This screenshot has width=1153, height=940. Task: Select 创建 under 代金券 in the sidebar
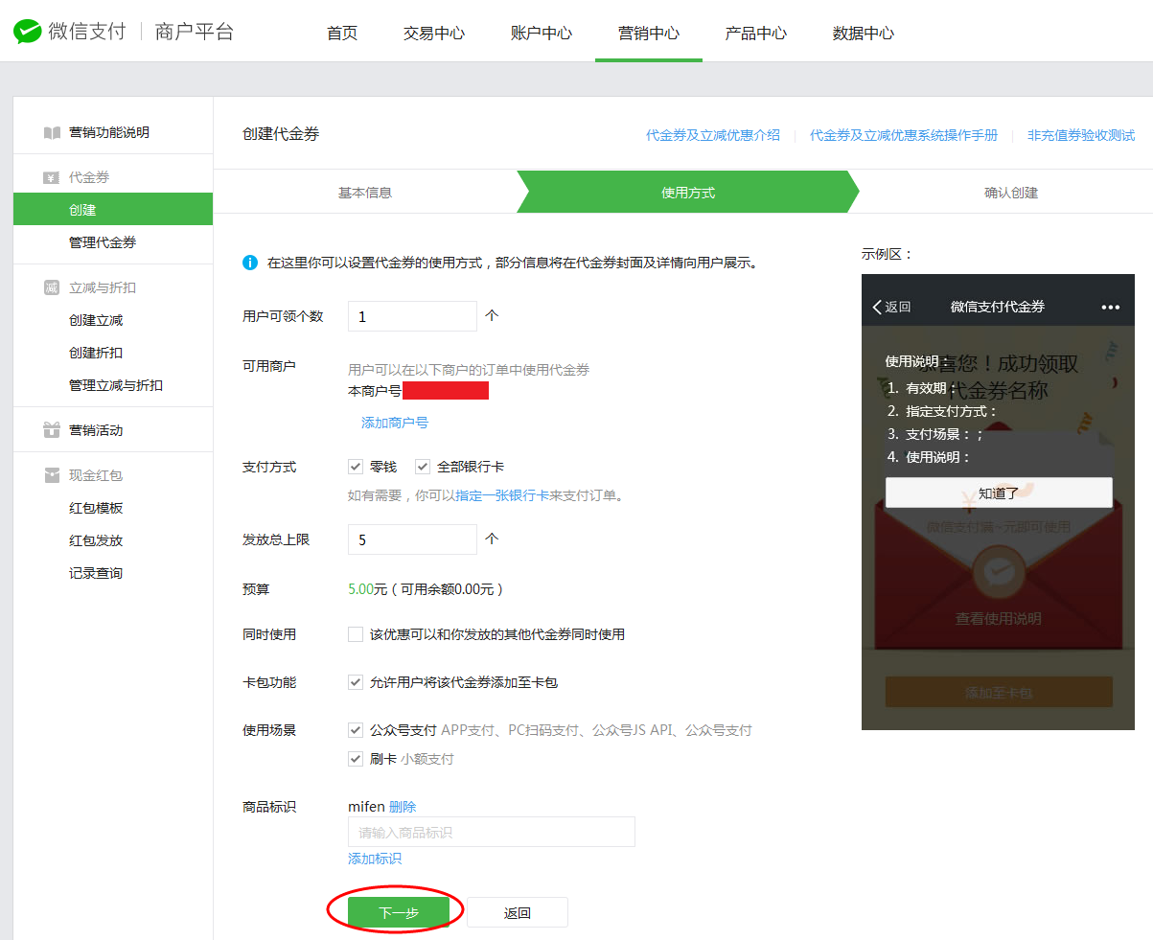(113, 210)
